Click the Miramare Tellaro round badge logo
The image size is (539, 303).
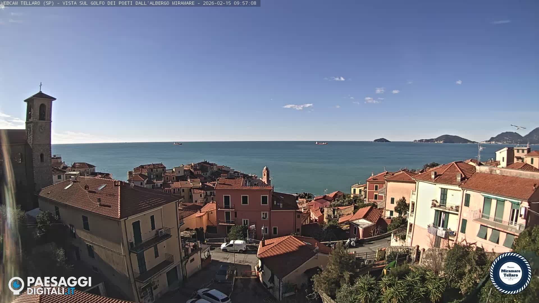[x=510, y=273]
